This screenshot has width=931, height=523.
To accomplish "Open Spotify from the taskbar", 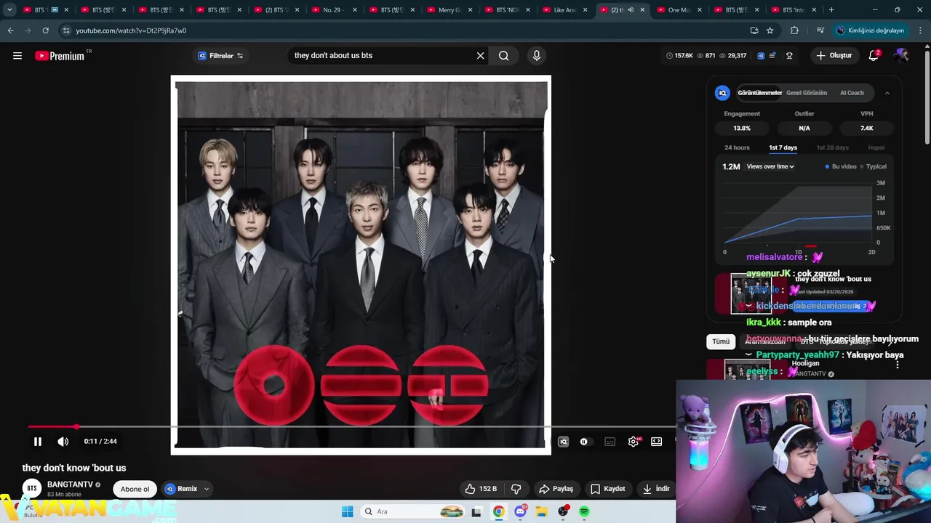I will [x=584, y=512].
